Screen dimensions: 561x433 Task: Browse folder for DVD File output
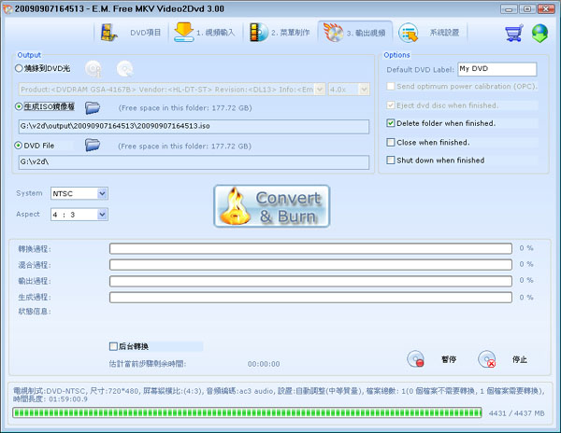tap(93, 145)
